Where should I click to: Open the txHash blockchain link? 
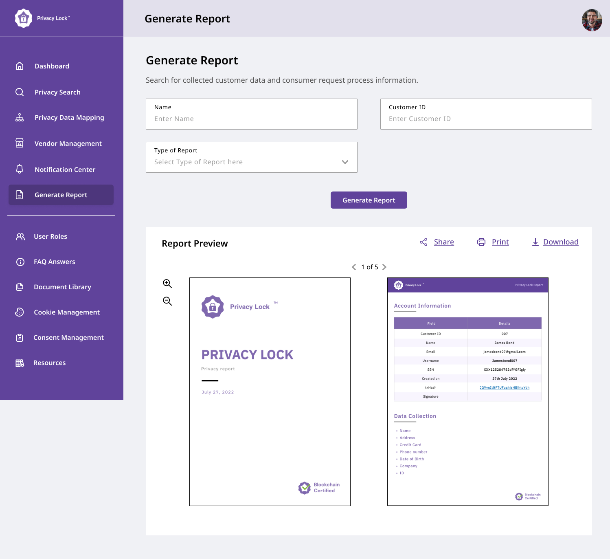505,387
